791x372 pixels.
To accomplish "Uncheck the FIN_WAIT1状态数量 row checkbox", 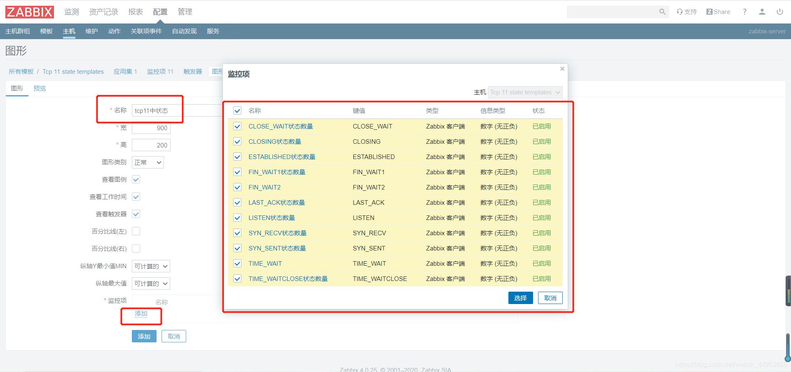I will click(x=237, y=172).
